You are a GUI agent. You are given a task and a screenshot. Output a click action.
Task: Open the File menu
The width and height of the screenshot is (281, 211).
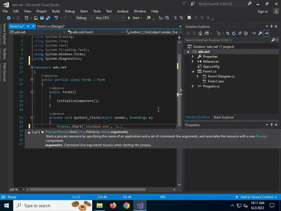(x=5, y=11)
